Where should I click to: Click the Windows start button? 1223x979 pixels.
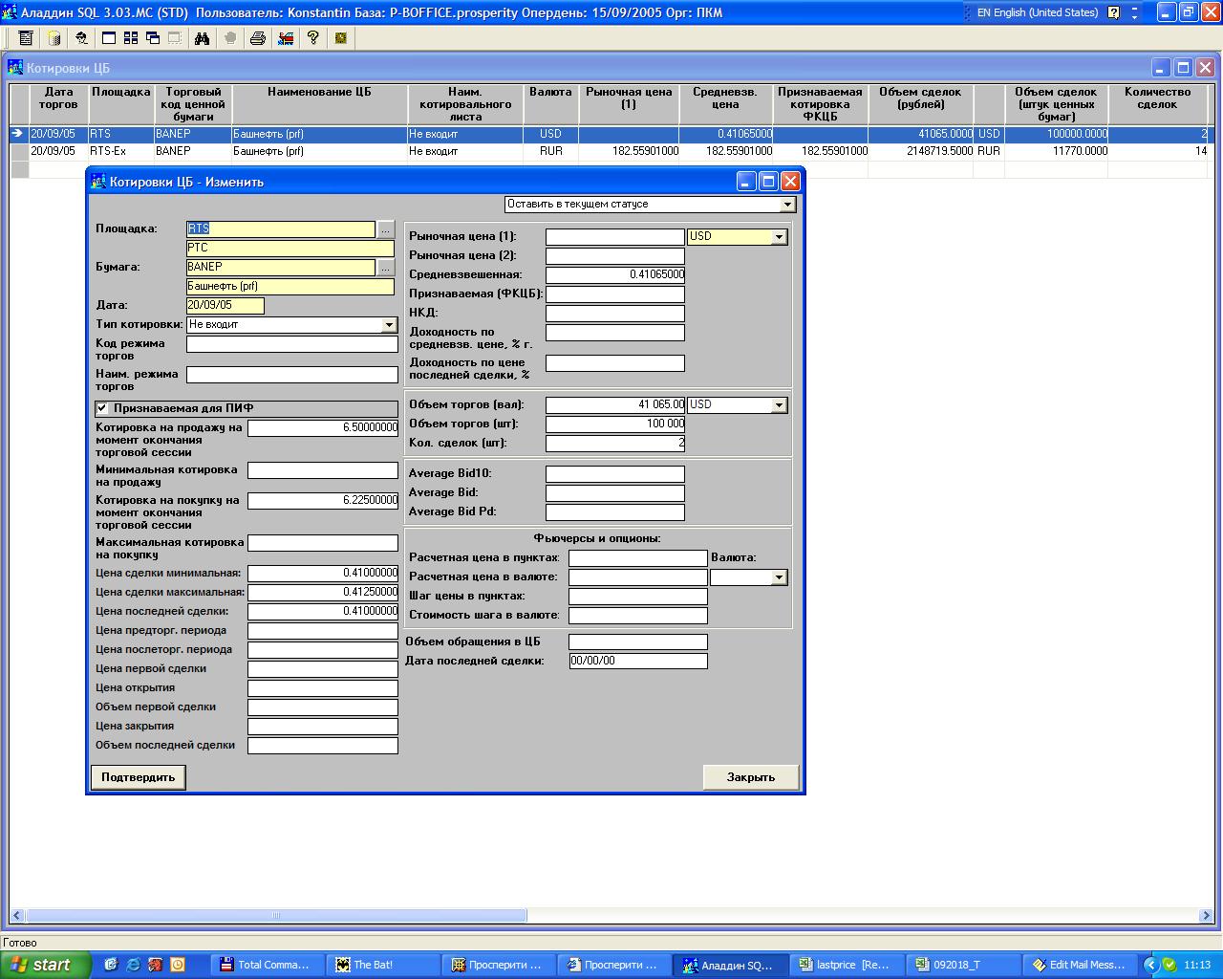pyautogui.click(x=45, y=965)
